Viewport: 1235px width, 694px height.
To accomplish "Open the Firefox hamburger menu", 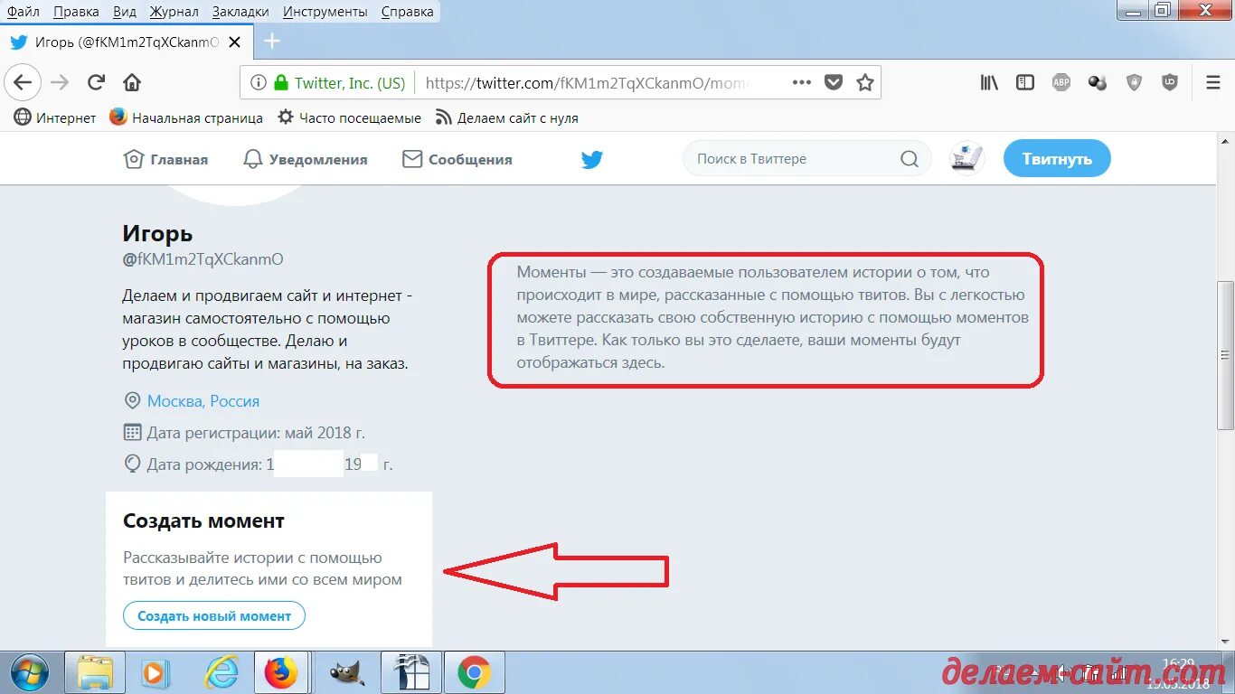I will 1213,82.
